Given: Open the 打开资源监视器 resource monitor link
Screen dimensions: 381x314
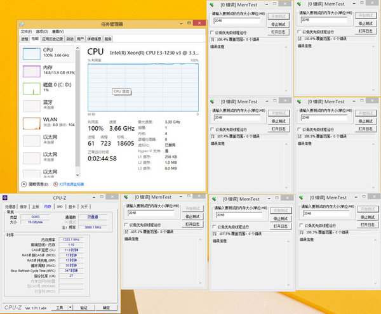Looking at the screenshot, I should (x=71, y=184).
